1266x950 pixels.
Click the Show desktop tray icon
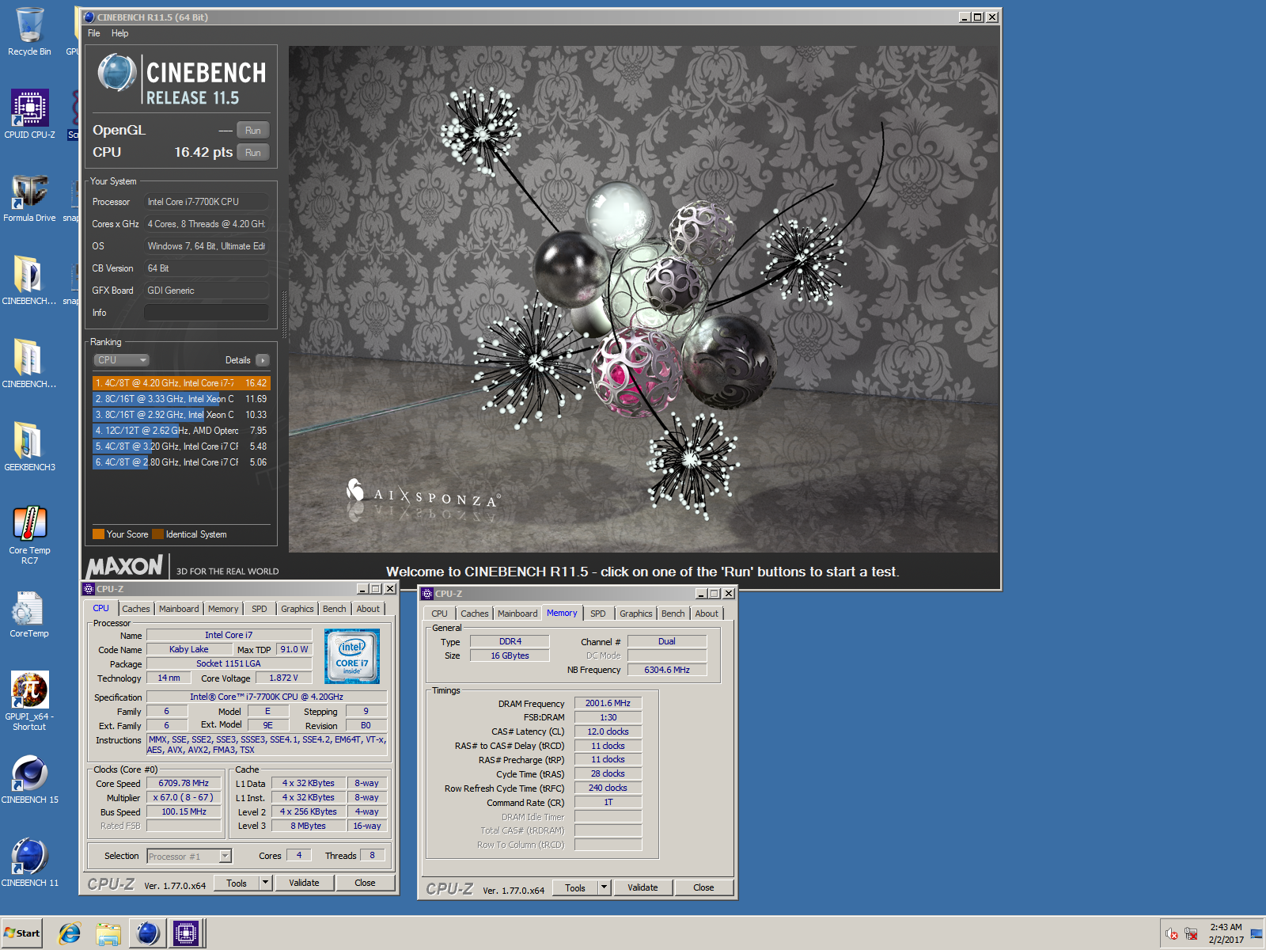[1257, 934]
